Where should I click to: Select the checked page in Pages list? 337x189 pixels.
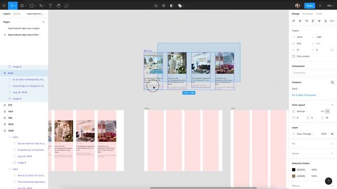point(23,35)
